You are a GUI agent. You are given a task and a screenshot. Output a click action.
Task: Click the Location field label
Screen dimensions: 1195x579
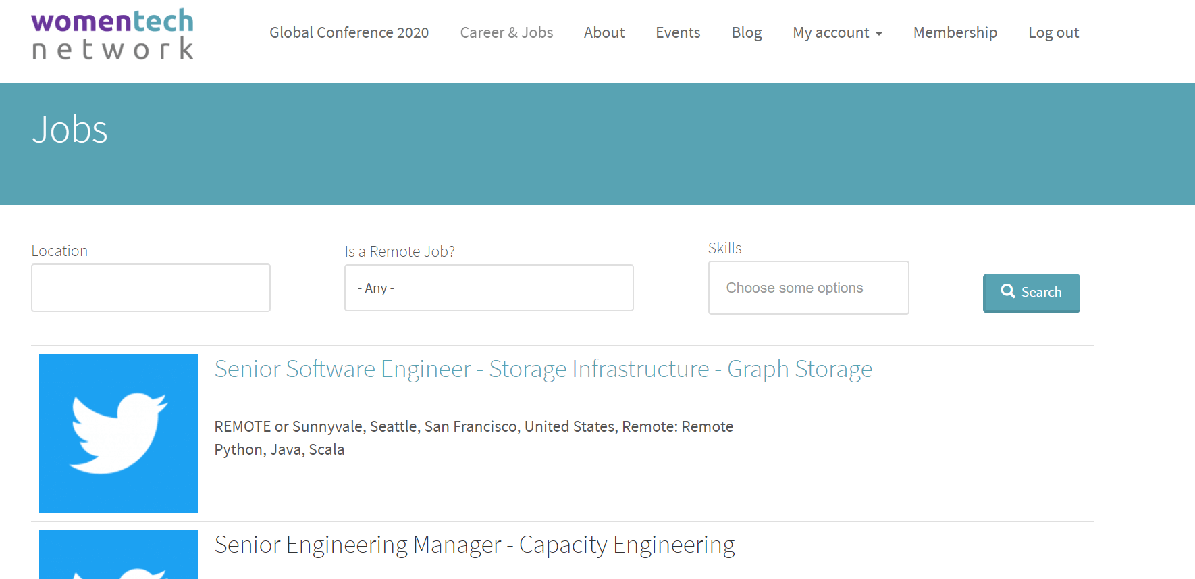pos(59,251)
